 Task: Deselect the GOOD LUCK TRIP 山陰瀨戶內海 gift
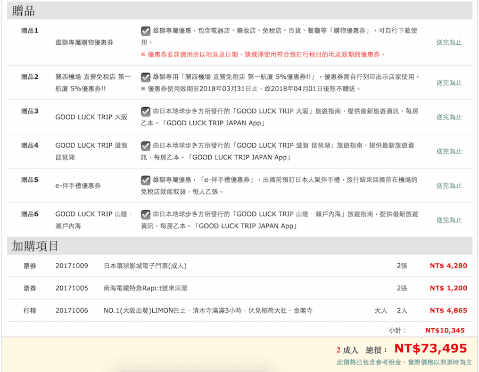(146, 215)
